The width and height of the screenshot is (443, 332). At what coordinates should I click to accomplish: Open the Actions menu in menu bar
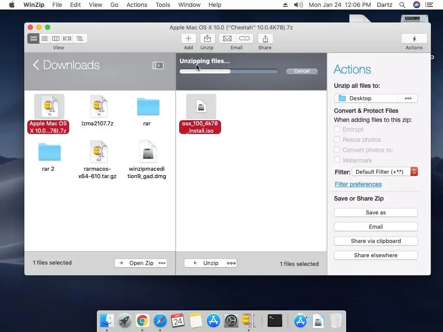[x=137, y=5]
